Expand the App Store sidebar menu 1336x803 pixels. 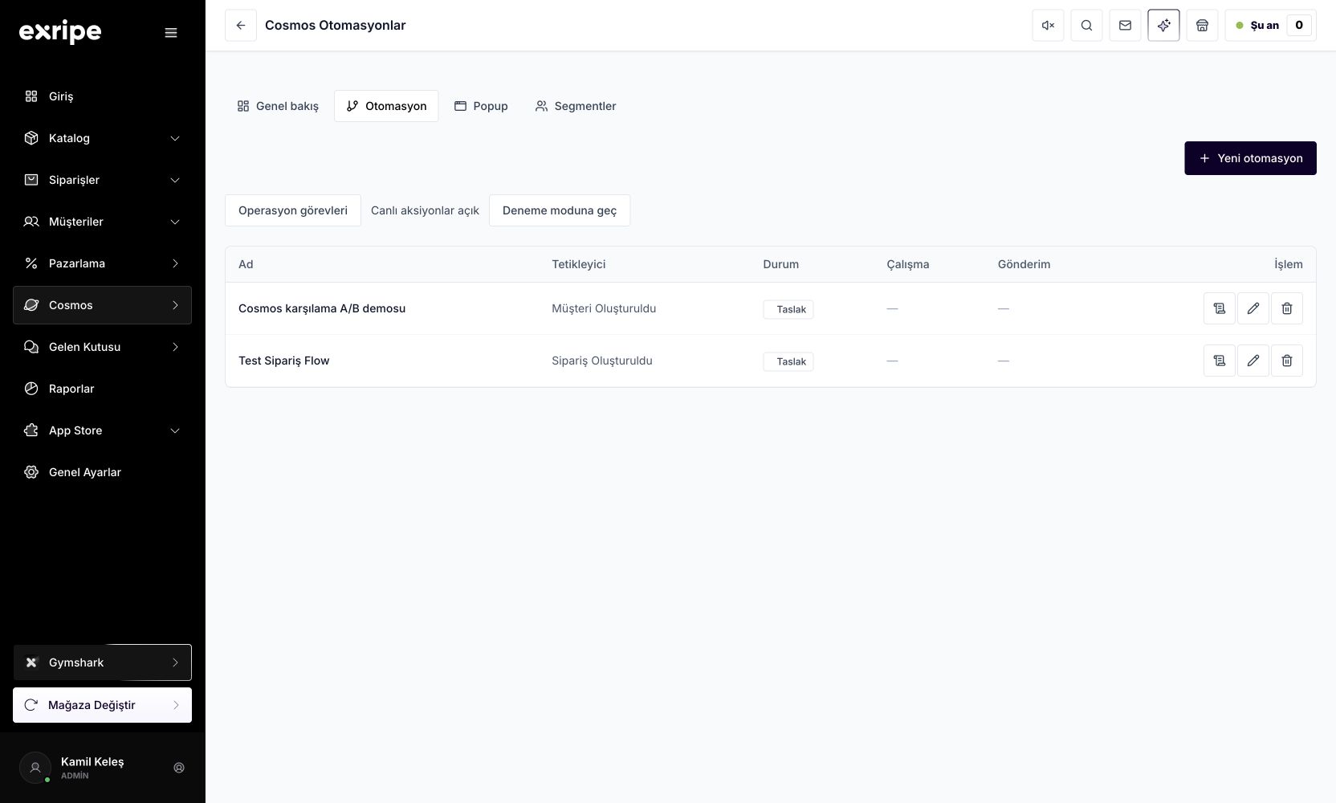coord(102,430)
